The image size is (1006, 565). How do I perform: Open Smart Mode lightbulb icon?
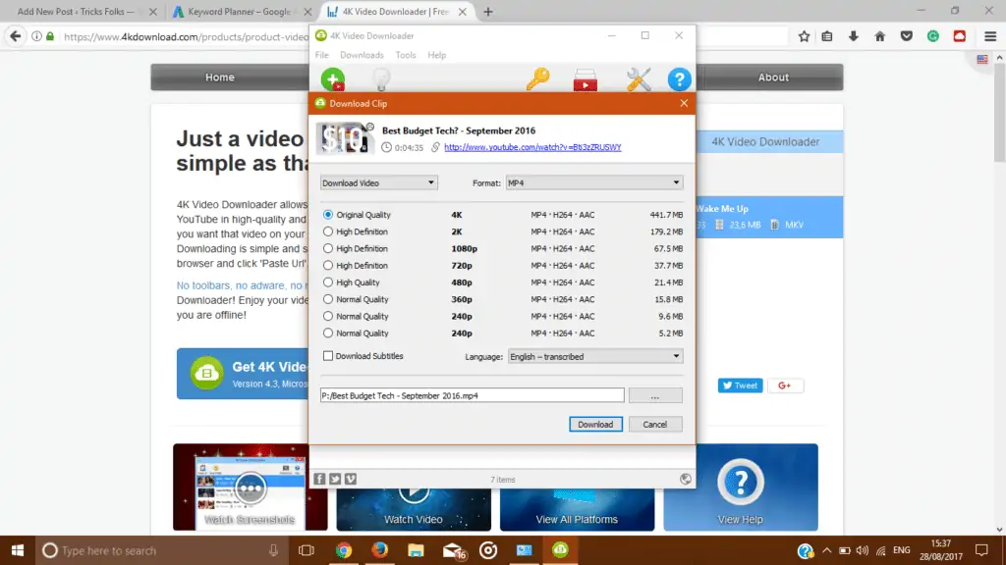coord(382,79)
